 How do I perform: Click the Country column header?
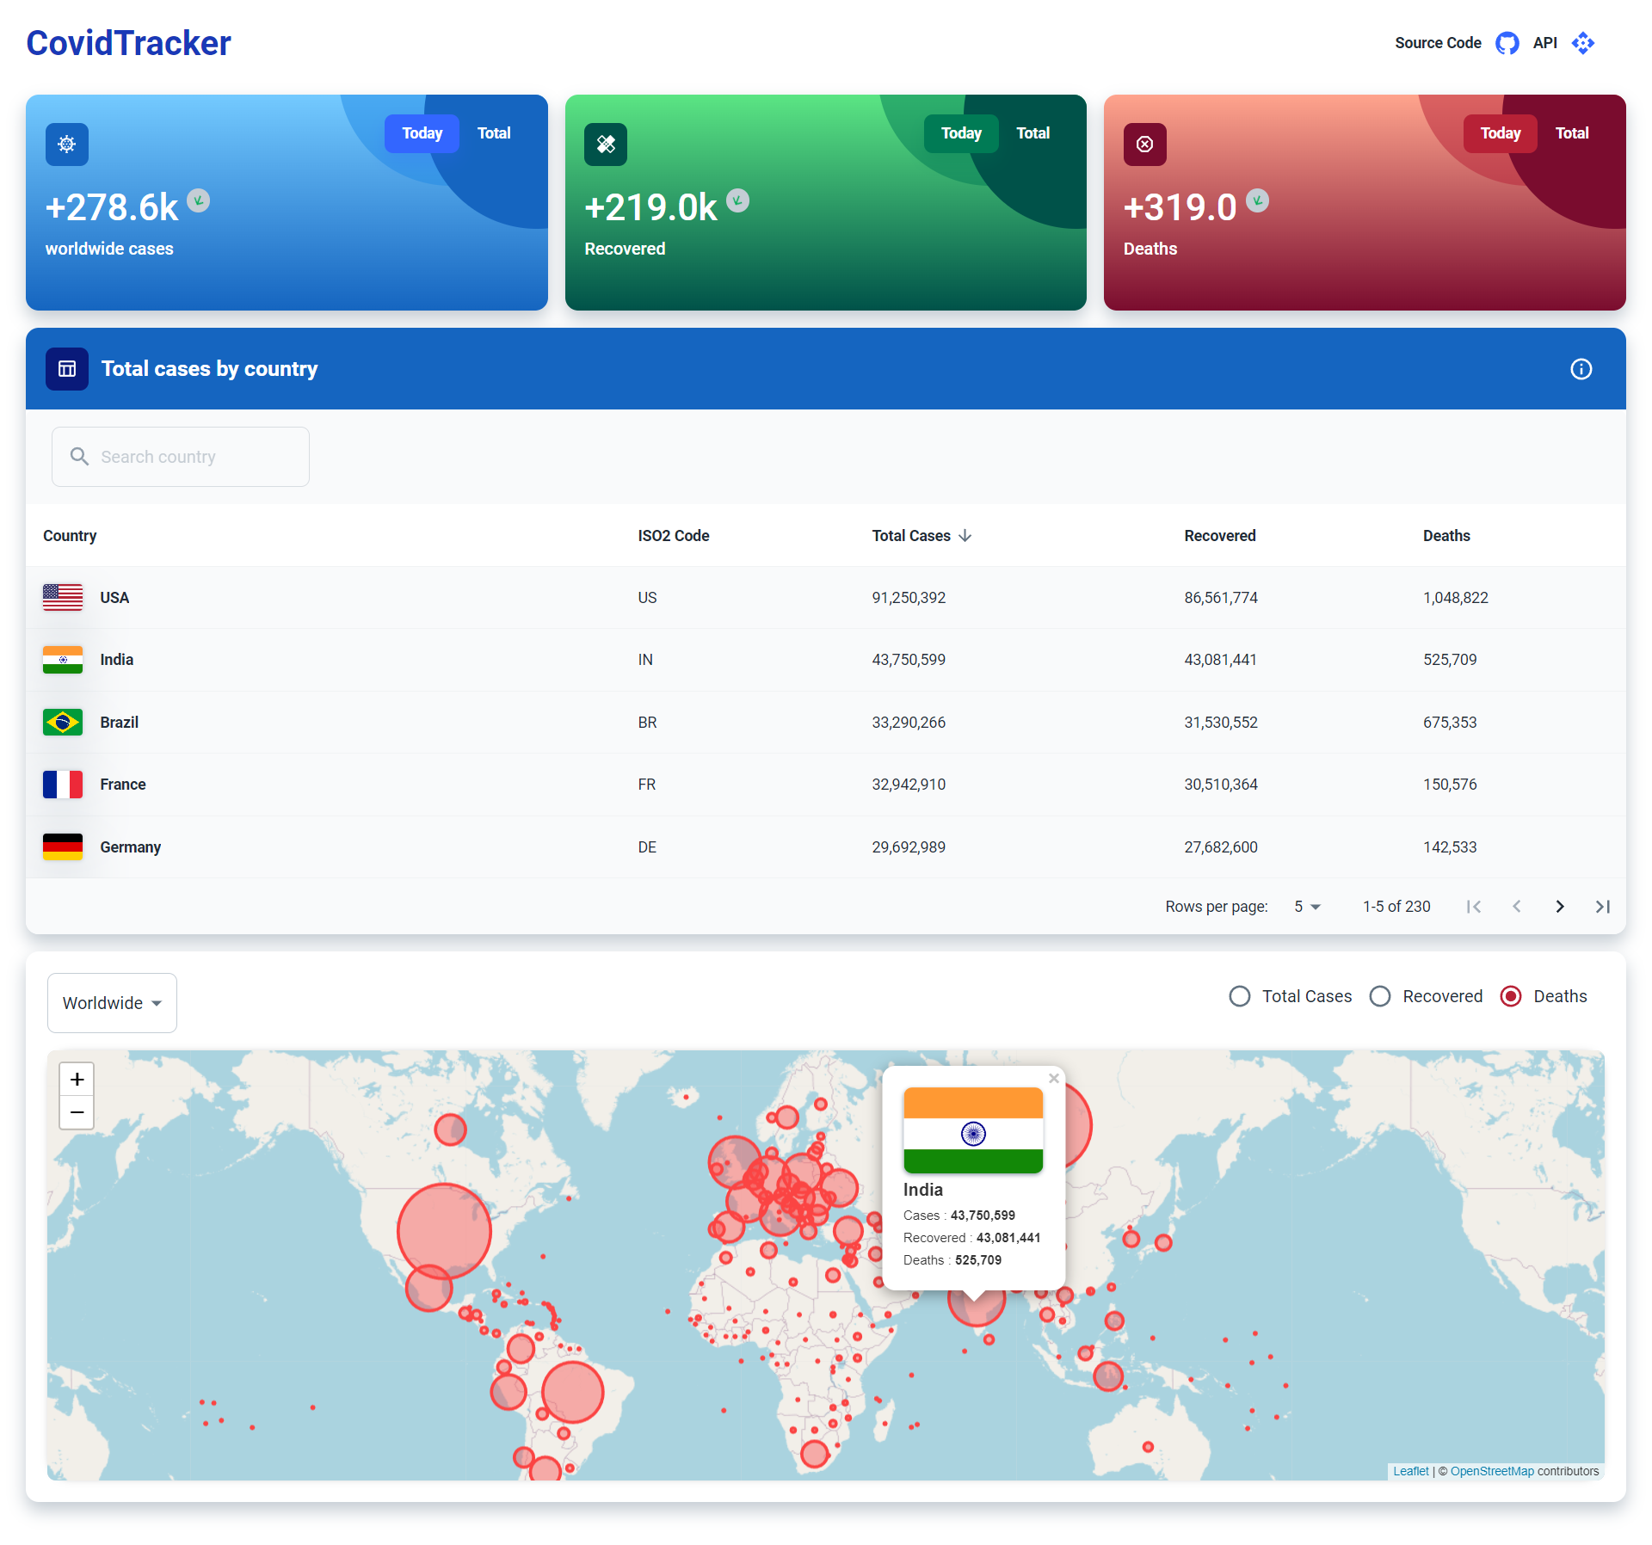pyautogui.click(x=70, y=536)
